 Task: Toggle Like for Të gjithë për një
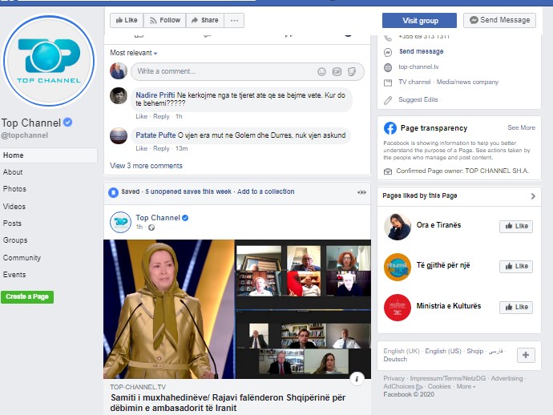516,267
